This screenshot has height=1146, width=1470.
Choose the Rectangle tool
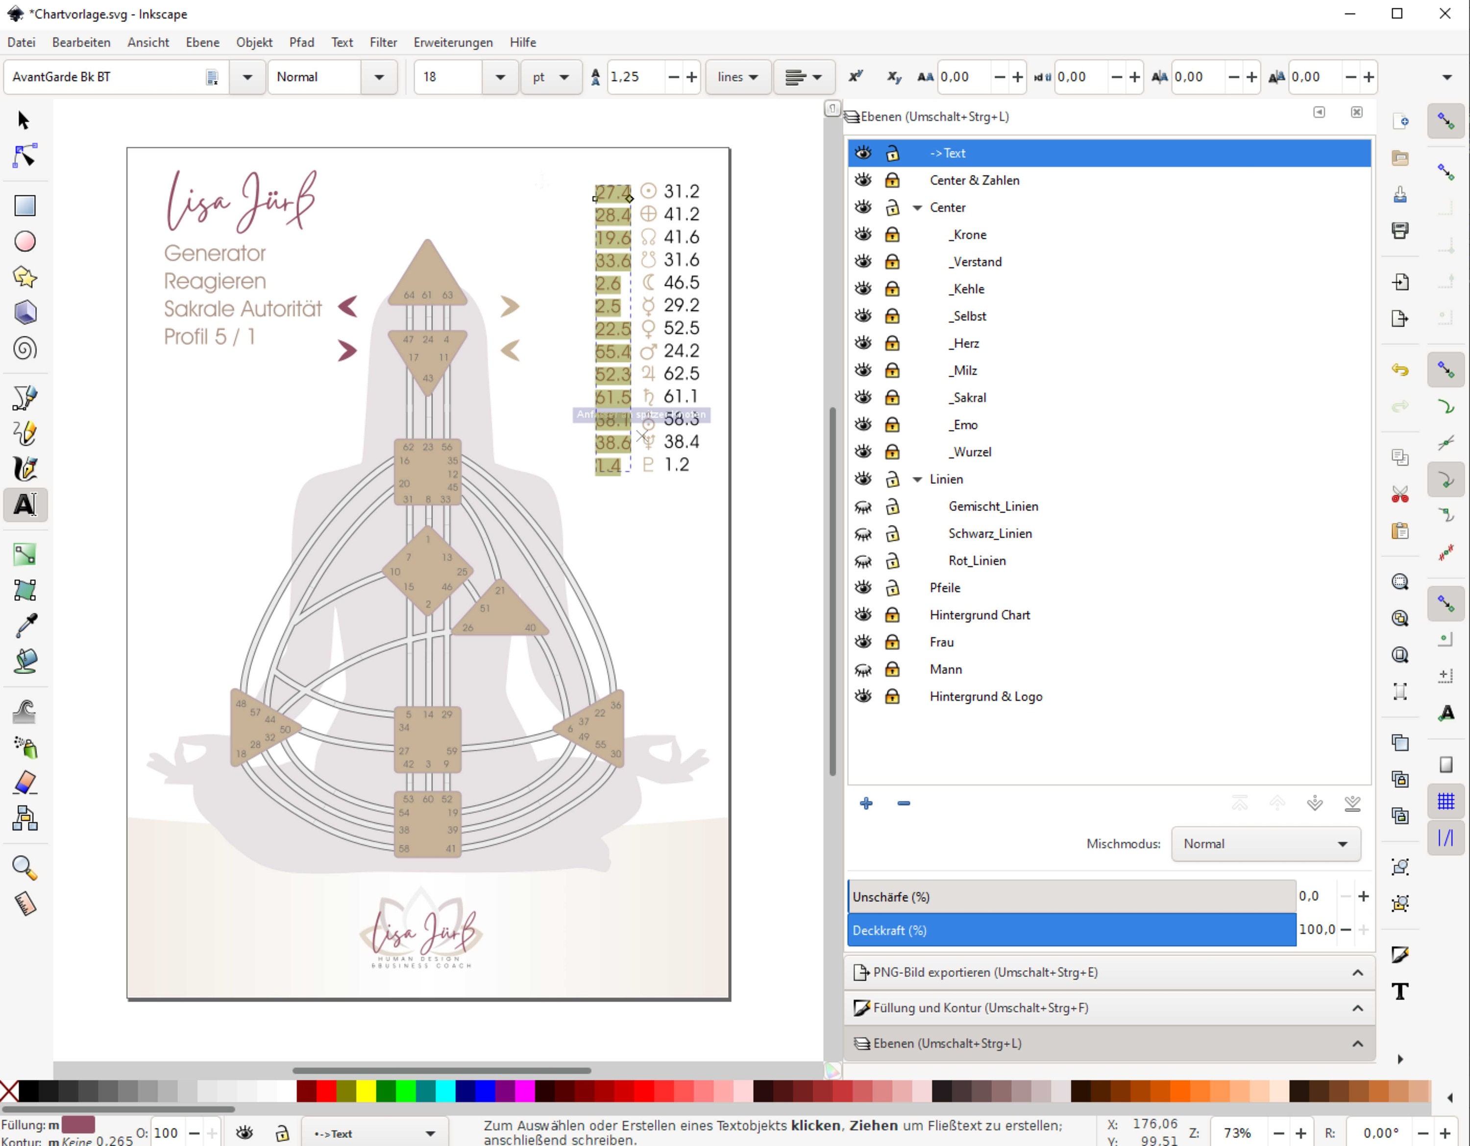click(x=25, y=206)
